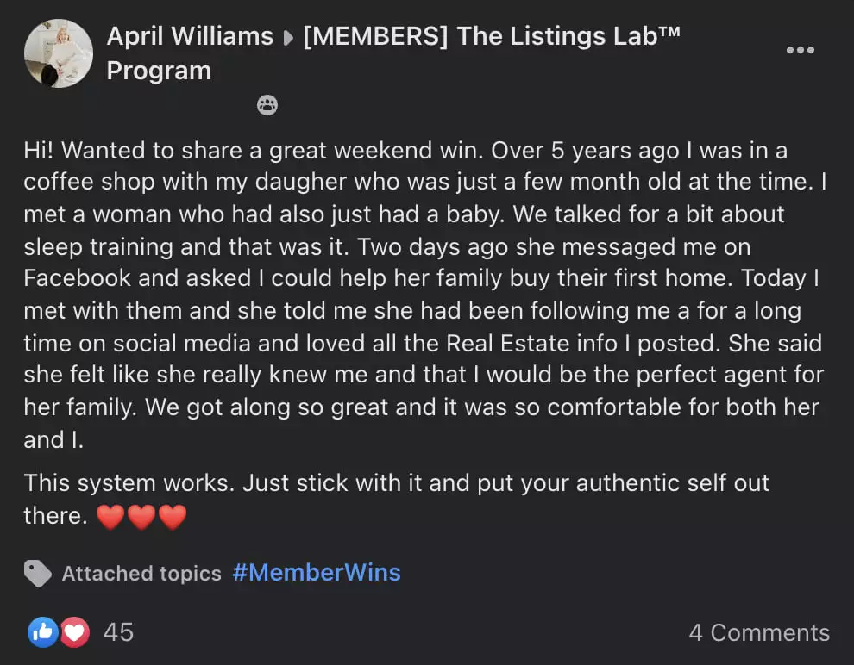Open April Williams' profile picture
854x665 pixels.
click(x=59, y=53)
